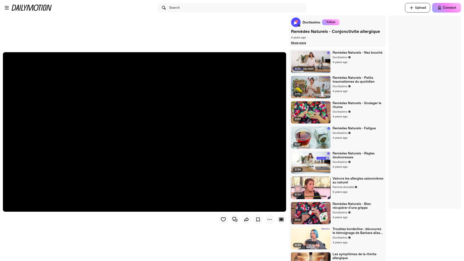
Task: Open the hamburger menu beside Dailymotion logo
Action: pyautogui.click(x=7, y=8)
